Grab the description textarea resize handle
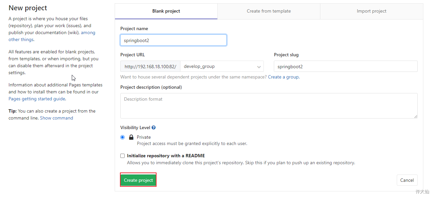 tap(416, 117)
